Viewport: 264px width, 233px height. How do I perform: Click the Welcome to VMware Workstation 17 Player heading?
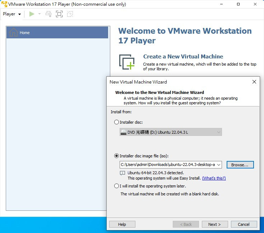click(185, 35)
